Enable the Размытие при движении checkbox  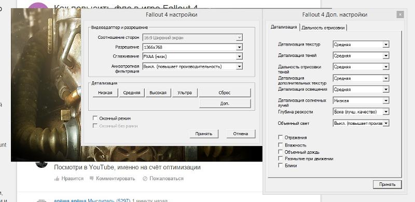point(281,158)
